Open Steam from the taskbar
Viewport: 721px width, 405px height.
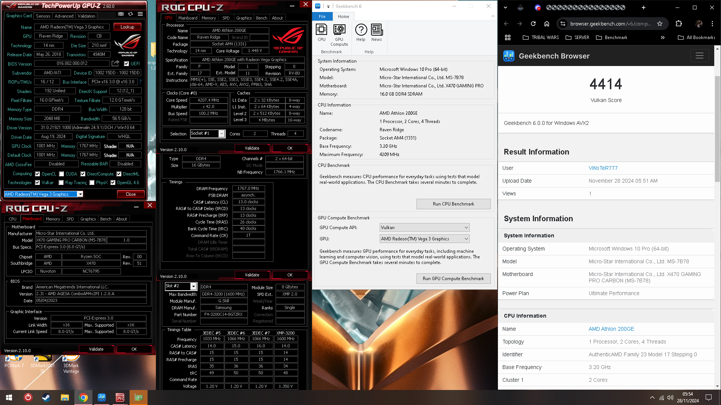(x=46, y=397)
